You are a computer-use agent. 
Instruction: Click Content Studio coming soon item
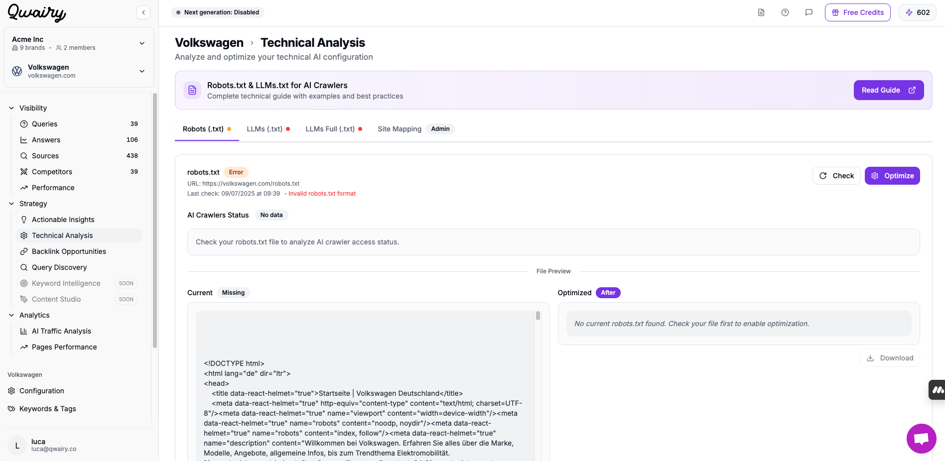pyautogui.click(x=79, y=299)
